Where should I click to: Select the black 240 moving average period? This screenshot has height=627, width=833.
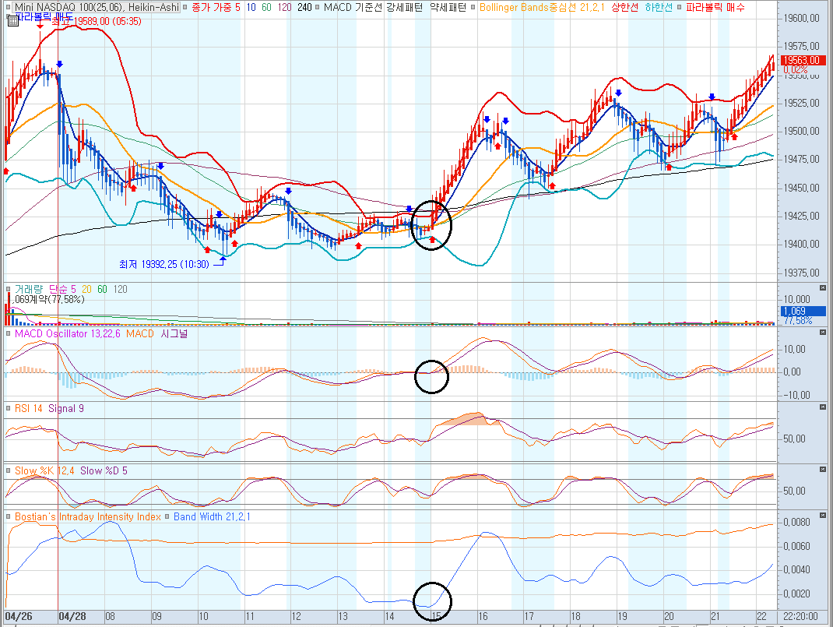(304, 8)
